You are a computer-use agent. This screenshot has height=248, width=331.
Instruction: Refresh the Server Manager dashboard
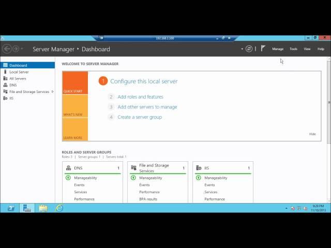point(249,49)
